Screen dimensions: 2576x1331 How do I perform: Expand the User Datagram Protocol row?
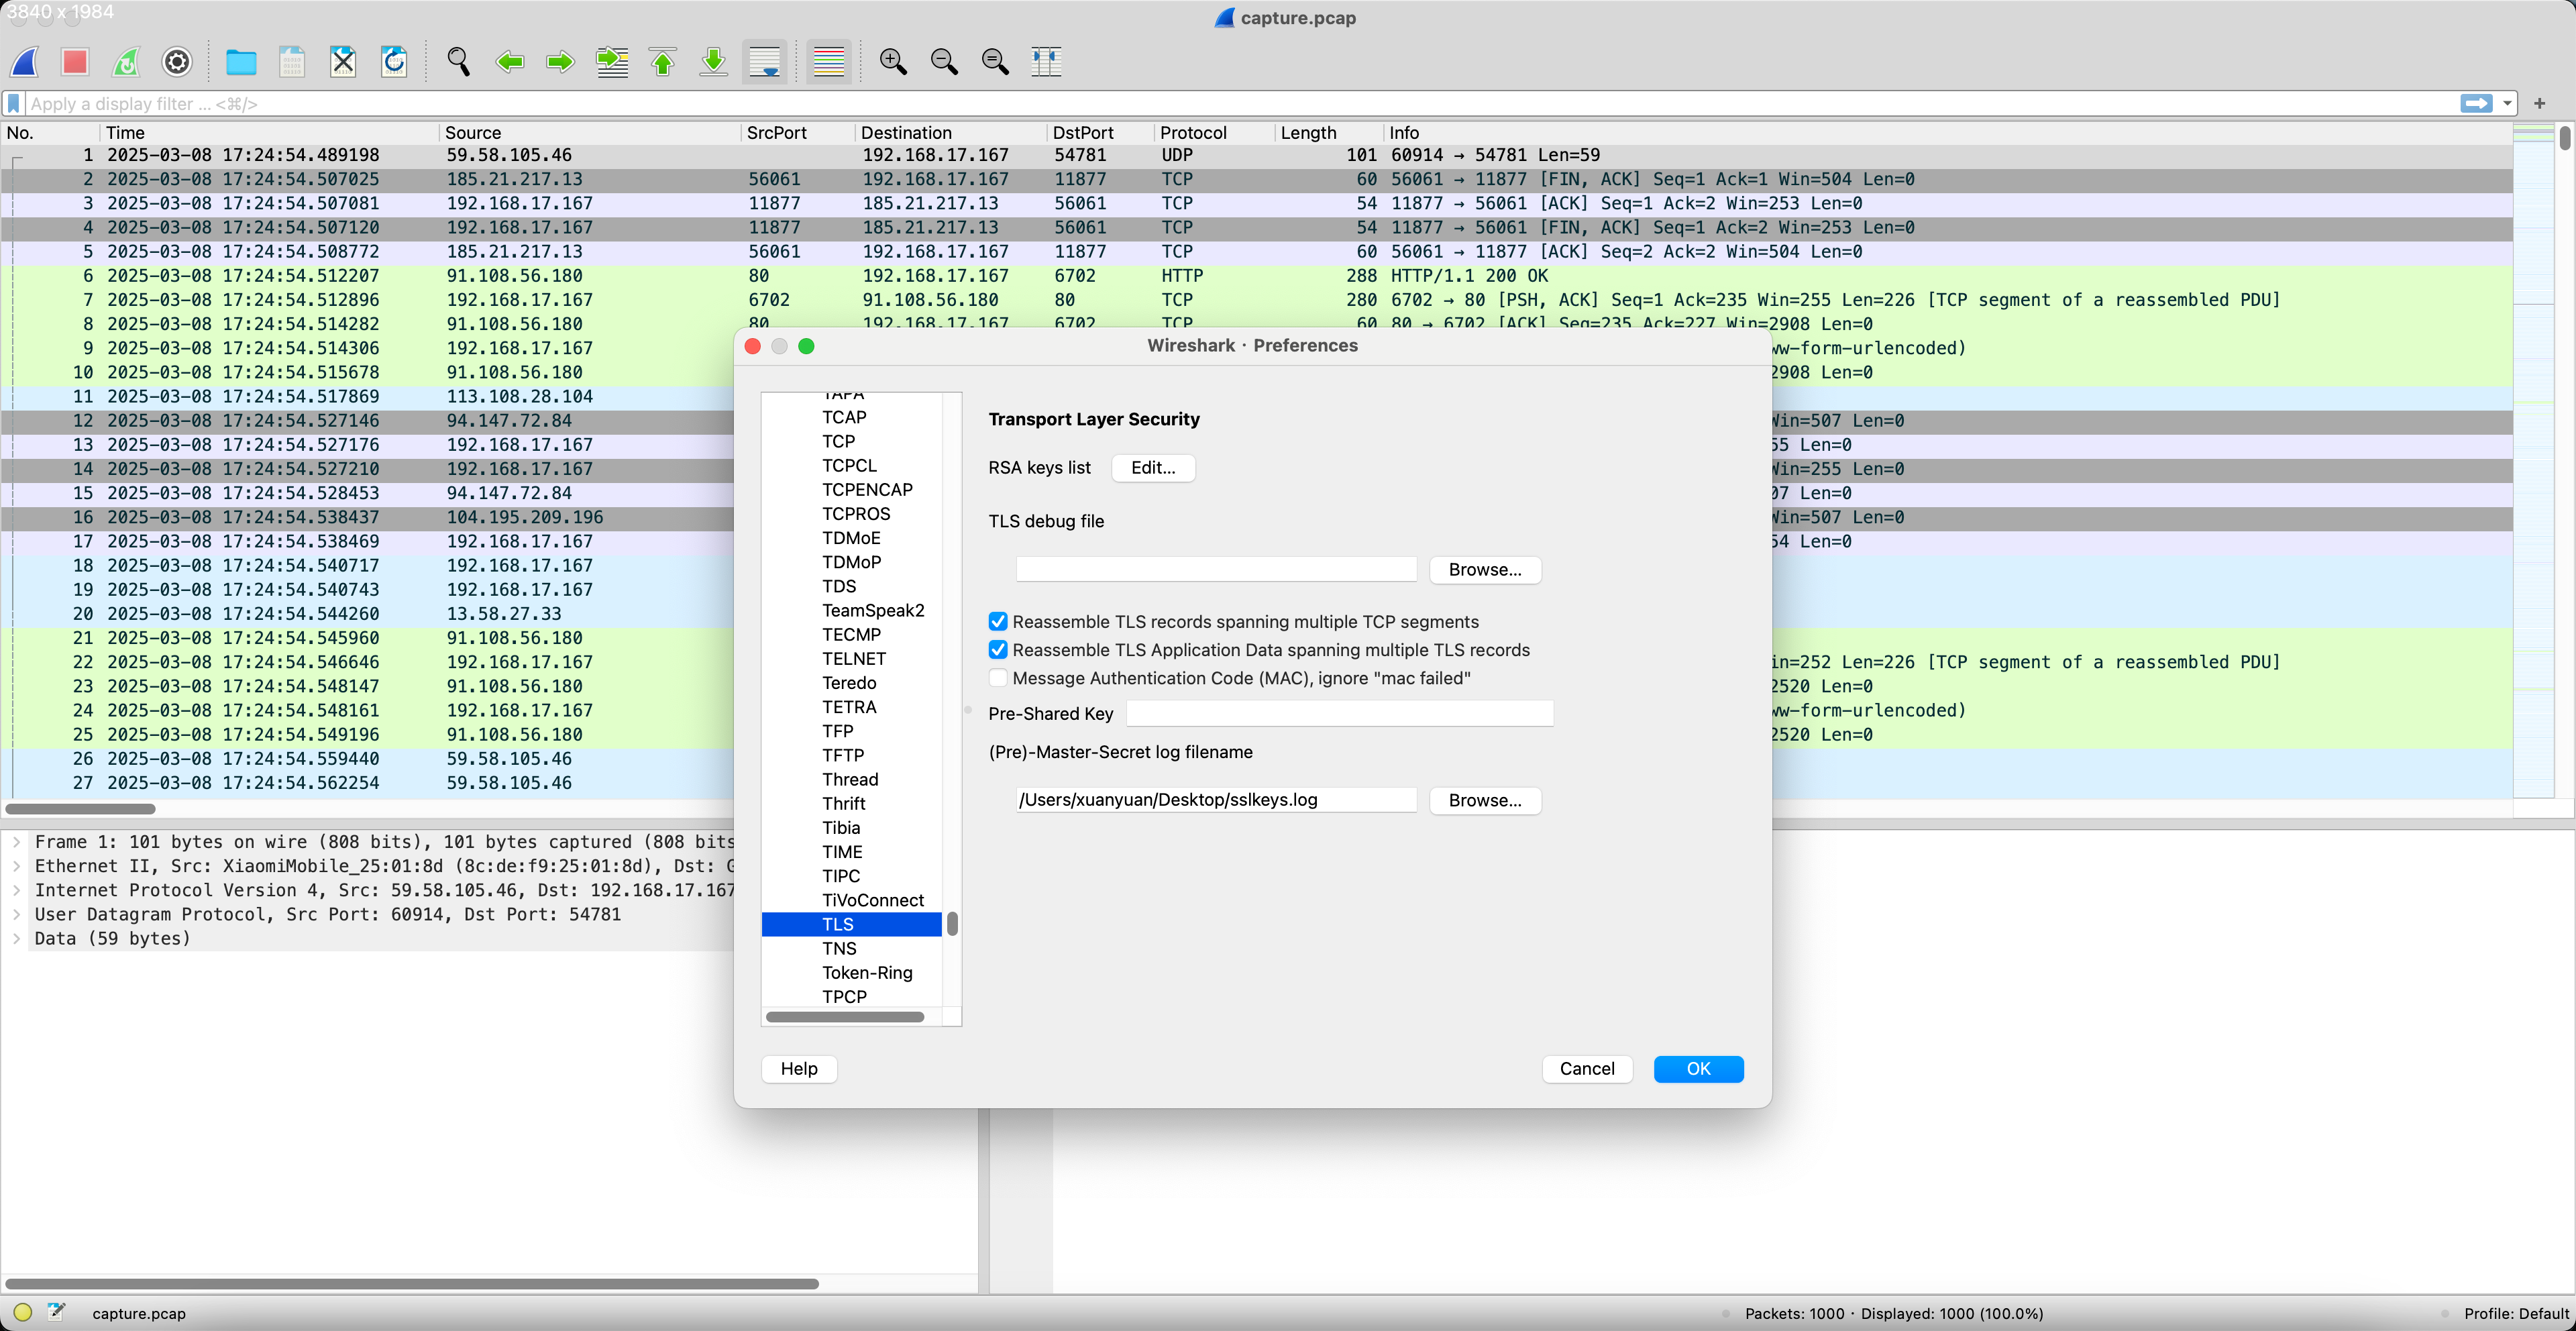click(x=17, y=914)
